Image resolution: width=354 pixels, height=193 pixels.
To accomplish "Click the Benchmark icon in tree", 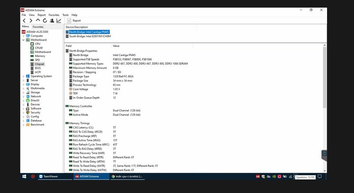I will click(28, 125).
